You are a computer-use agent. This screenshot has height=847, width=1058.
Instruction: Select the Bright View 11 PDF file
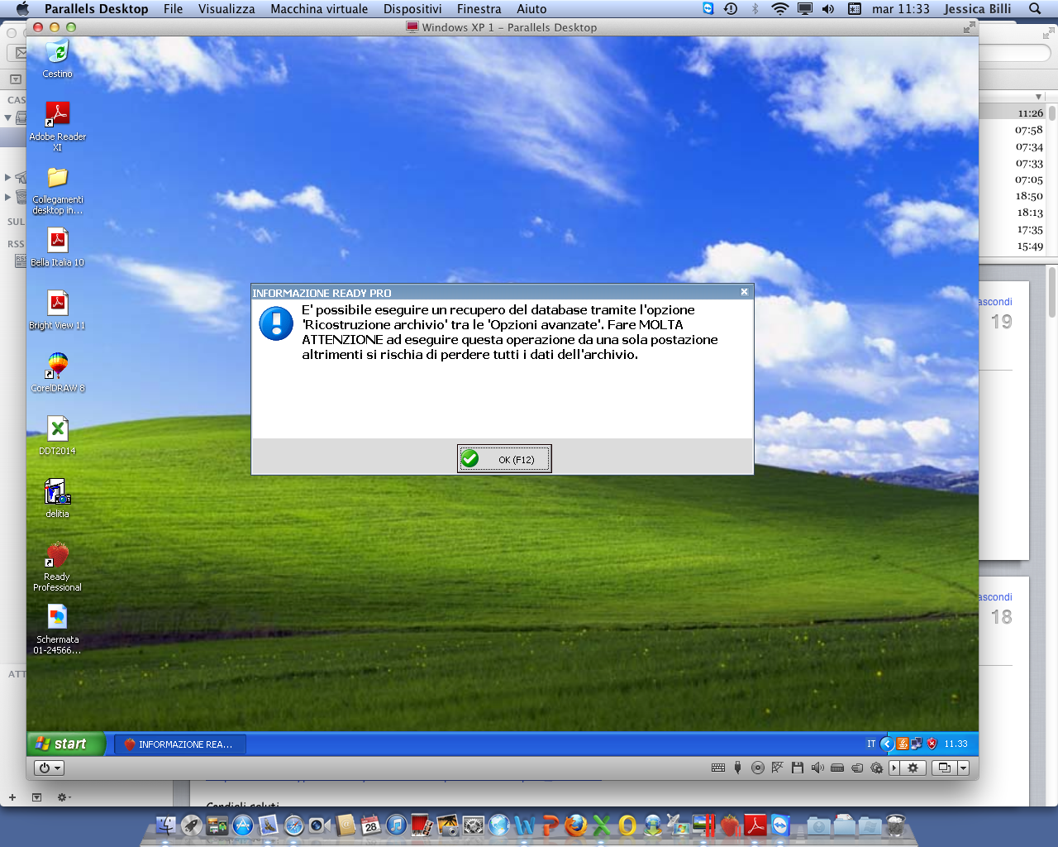tap(57, 309)
